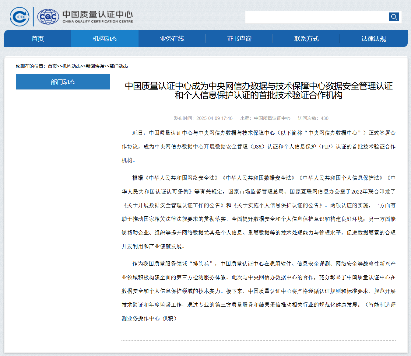Image resolution: width=411 pixels, height=356 pixels.
Task: Click the source text 来源：中国质量认证中心
Action: pyautogui.click(x=265, y=118)
